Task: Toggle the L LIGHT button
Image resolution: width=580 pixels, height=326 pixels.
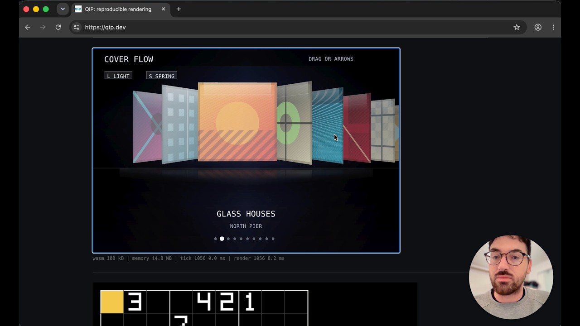Action: [118, 76]
